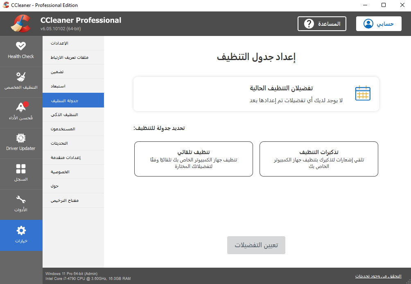Click تعيين التفضيلات set preferences button
This screenshot has height=284, width=411.
pyautogui.click(x=256, y=245)
